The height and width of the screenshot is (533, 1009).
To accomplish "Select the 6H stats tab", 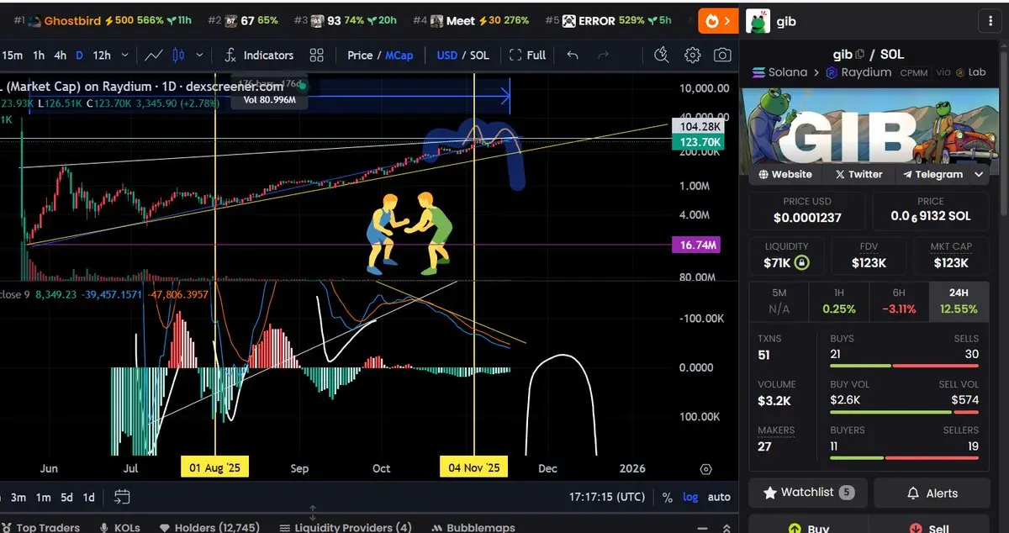I will click(900, 301).
